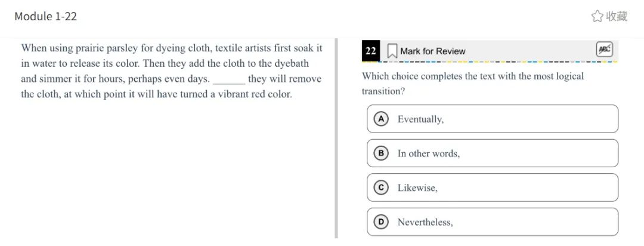Choose the answer text Likewise
644x246 pixels.
point(417,188)
